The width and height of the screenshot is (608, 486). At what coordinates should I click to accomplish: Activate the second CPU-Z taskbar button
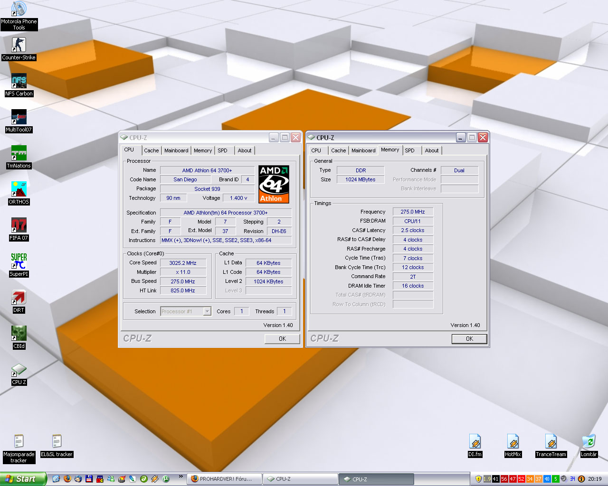click(x=376, y=479)
